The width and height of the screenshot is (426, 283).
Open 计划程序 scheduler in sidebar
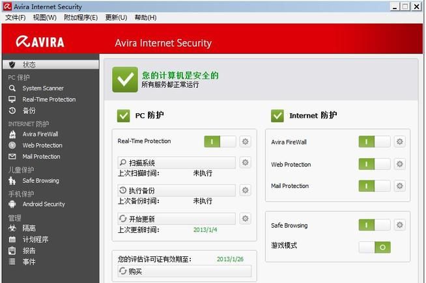point(35,239)
